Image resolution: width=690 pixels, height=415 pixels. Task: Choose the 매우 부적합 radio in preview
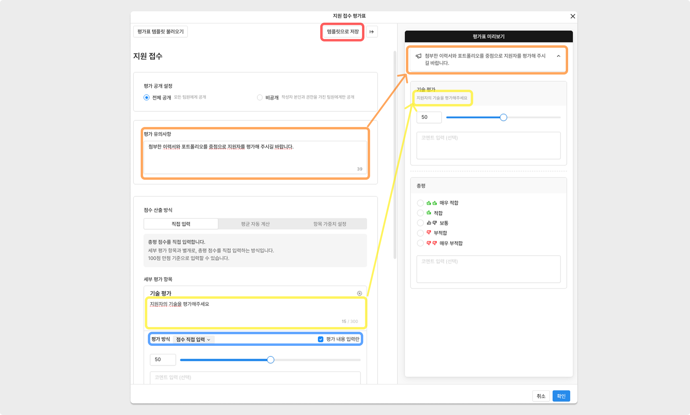[420, 243]
